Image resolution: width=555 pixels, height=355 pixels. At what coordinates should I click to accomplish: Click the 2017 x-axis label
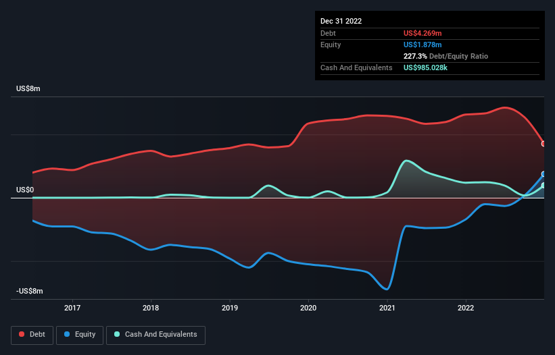tap(72, 308)
